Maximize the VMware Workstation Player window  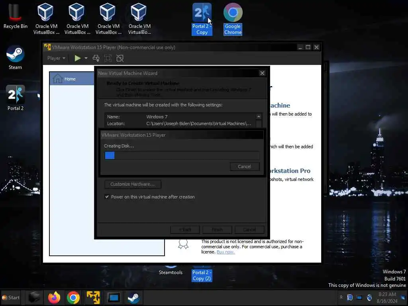(308, 47)
